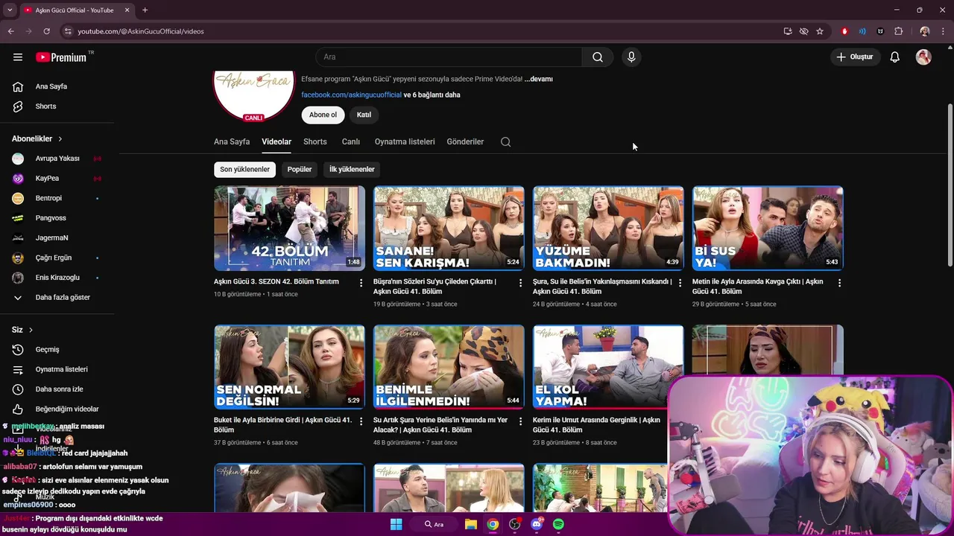Open a new Chrome tab
954x536 pixels.
[145, 10]
